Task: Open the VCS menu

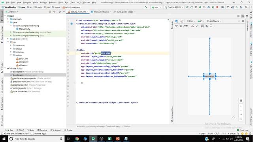Action: click(79, 2)
